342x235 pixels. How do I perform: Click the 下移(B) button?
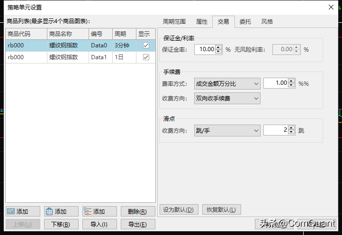click(x=61, y=224)
